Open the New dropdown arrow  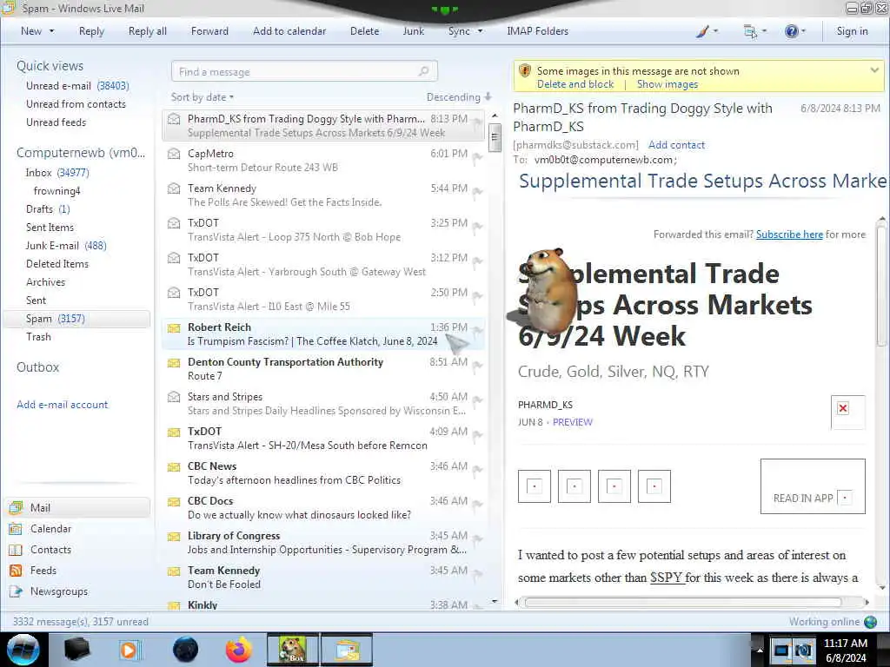coord(51,32)
